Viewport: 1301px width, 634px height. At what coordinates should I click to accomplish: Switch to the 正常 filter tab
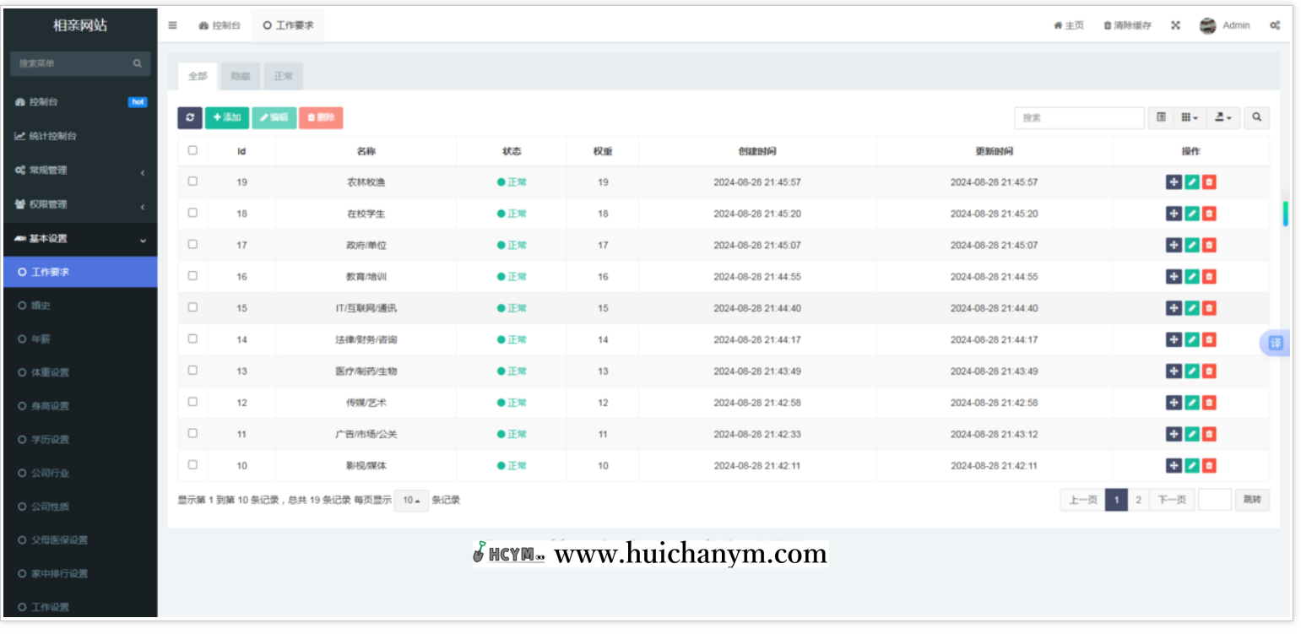click(x=283, y=77)
